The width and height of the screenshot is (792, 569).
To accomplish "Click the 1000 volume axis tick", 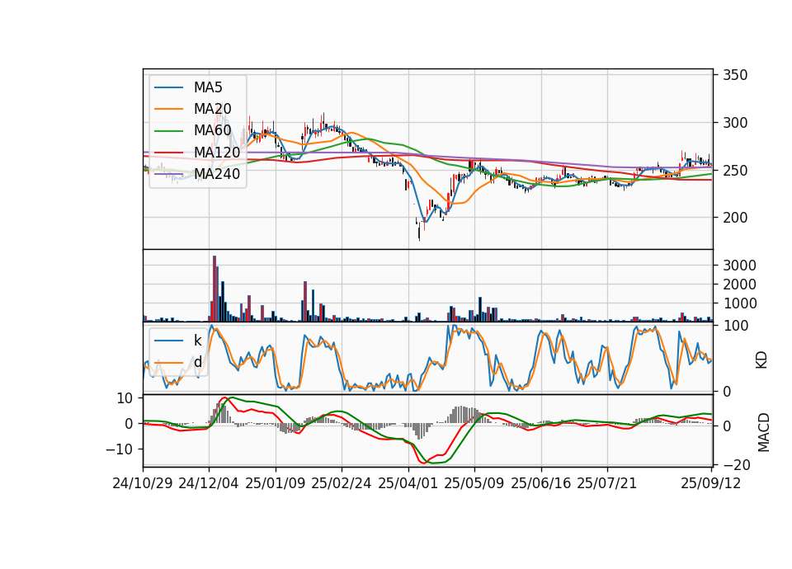I will [739, 303].
